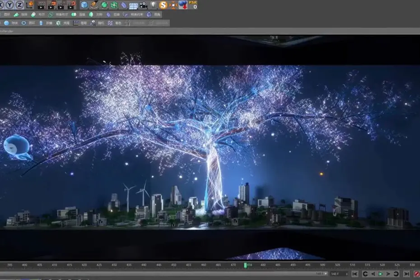Switch the coordinate system icon
Screen dimensions: 420x280
[x=30, y=5]
